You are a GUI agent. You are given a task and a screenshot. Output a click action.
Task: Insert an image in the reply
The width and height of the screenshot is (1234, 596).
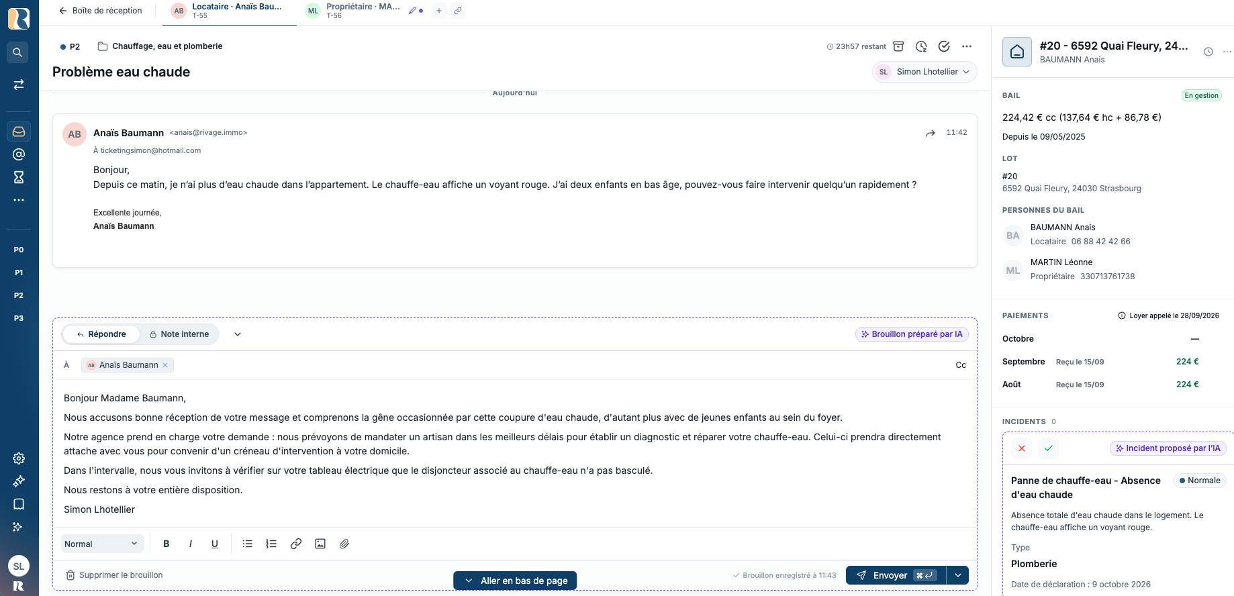click(320, 544)
